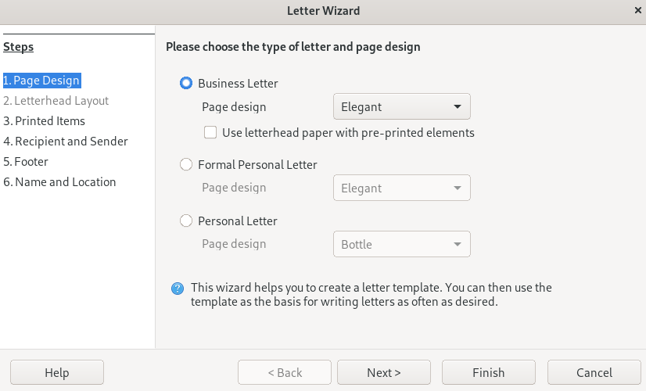This screenshot has height=391, width=646.
Task: Go to step 1 Page Design
Action: click(42, 80)
